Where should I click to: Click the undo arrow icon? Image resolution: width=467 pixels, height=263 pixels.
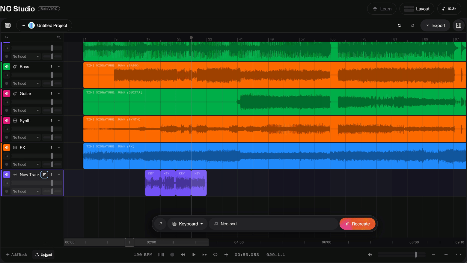[x=400, y=25]
